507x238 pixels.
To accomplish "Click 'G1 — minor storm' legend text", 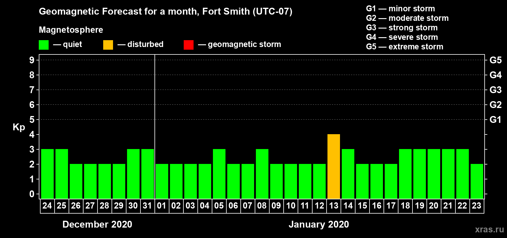I will click(401, 9).
